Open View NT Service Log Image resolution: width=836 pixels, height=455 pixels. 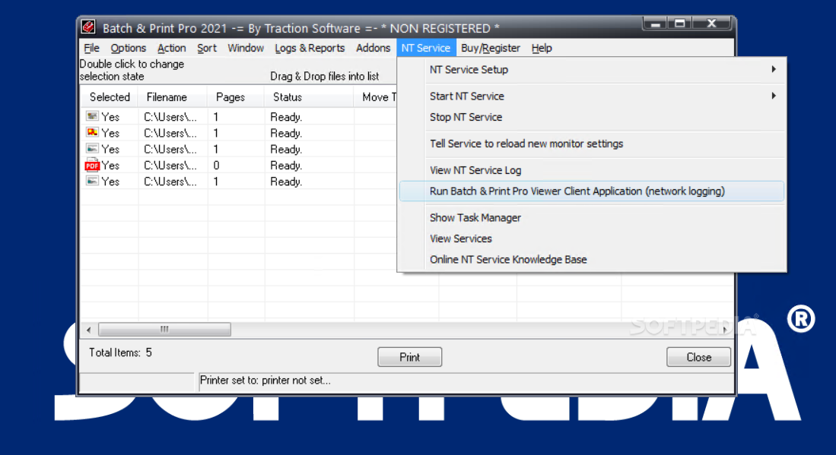click(592, 170)
